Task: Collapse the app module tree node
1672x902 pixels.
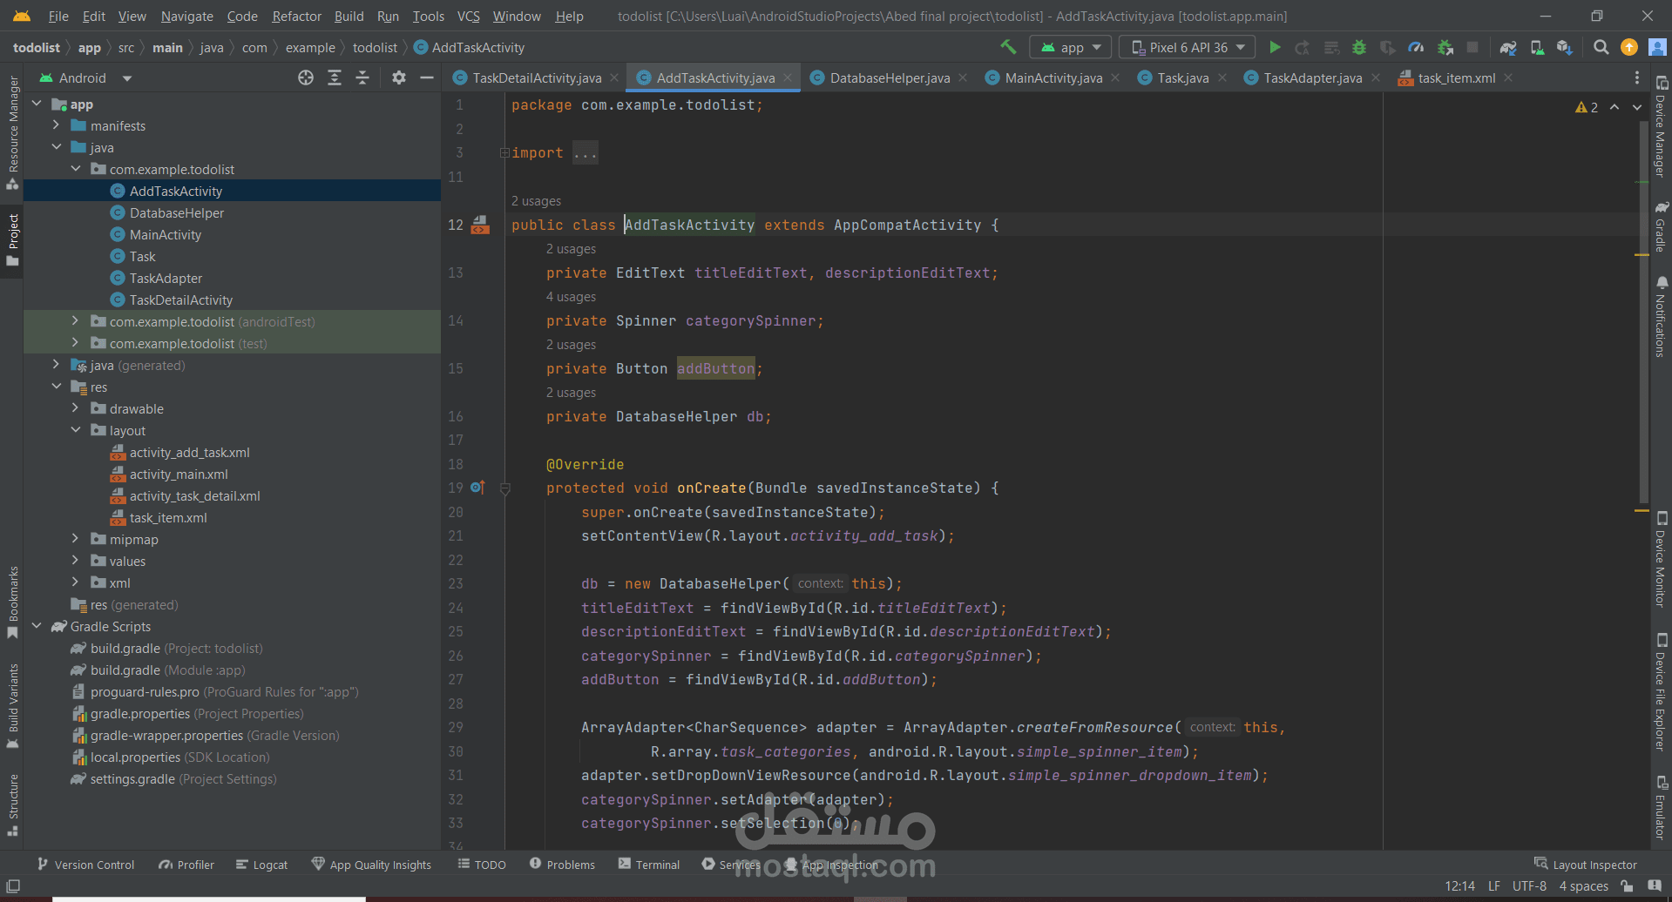Action: click(x=37, y=104)
